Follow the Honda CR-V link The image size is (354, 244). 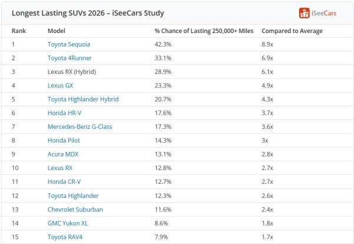(x=64, y=182)
